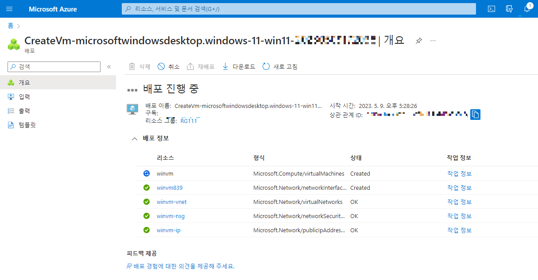Focus the top resource search box
Image resolution: width=538 pixels, height=280 pixels.
click(x=299, y=9)
